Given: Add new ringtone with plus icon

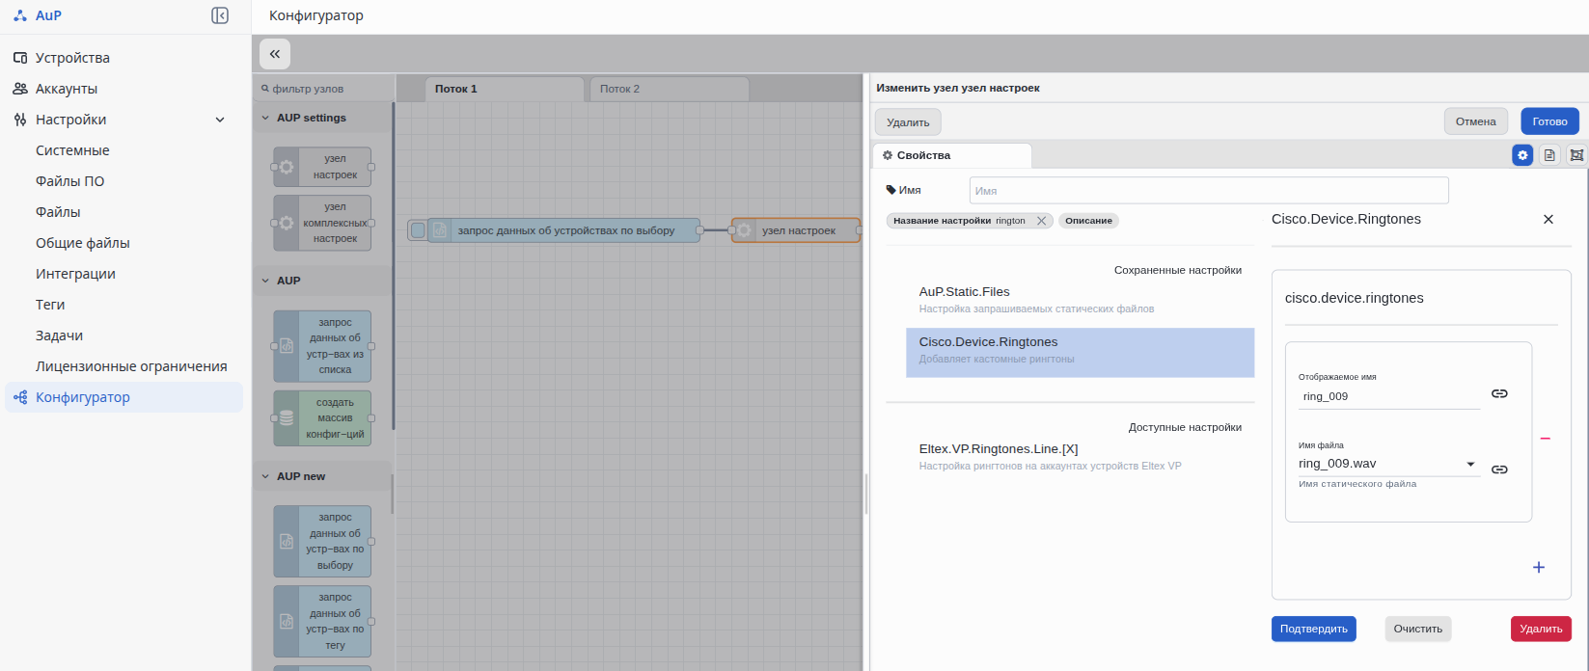Looking at the screenshot, I should click(x=1539, y=567).
